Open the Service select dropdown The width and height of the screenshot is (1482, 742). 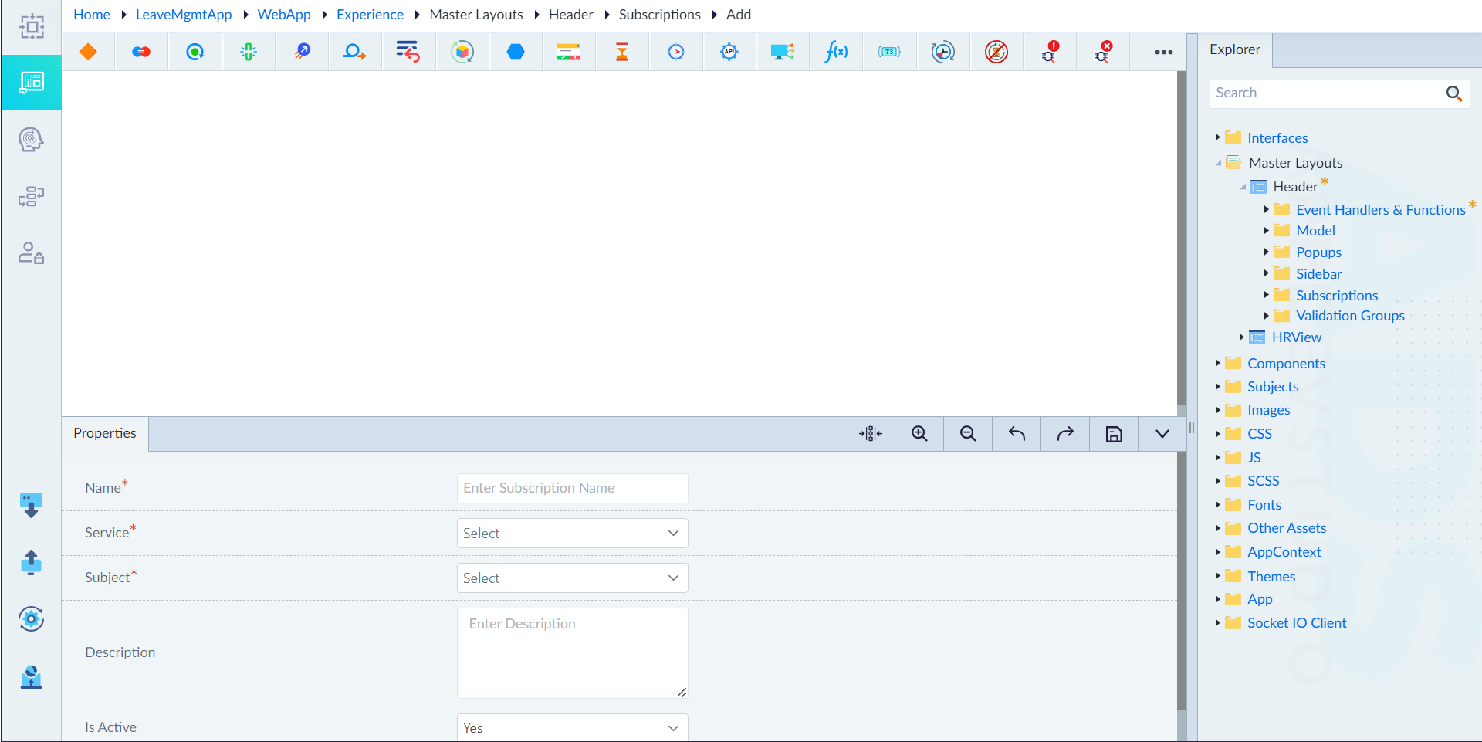click(572, 534)
